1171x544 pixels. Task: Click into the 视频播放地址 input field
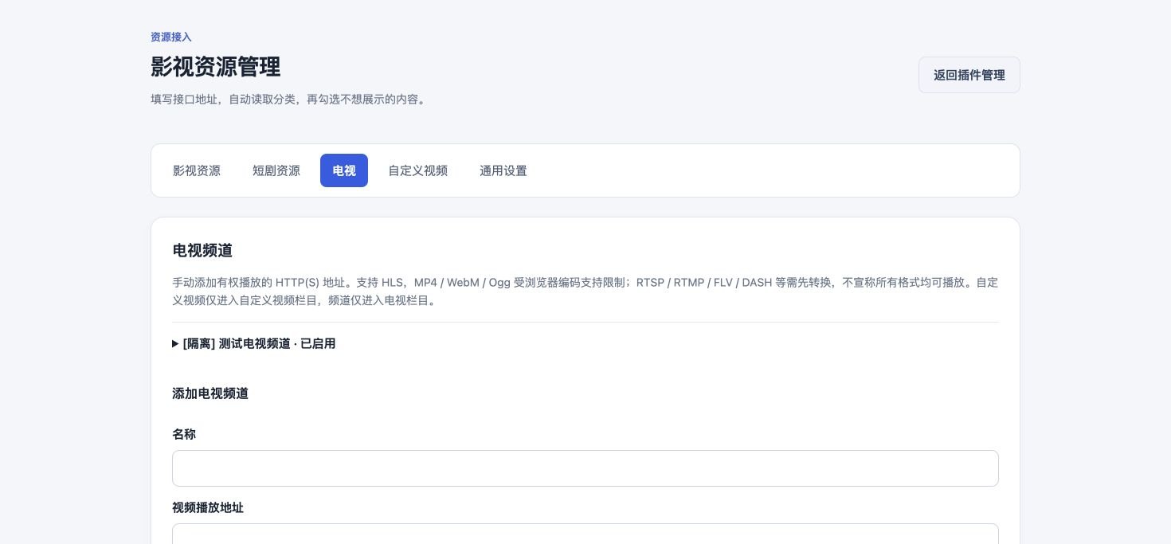[585, 534]
